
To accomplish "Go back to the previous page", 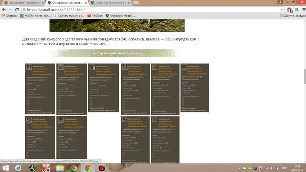I will point(4,10).
